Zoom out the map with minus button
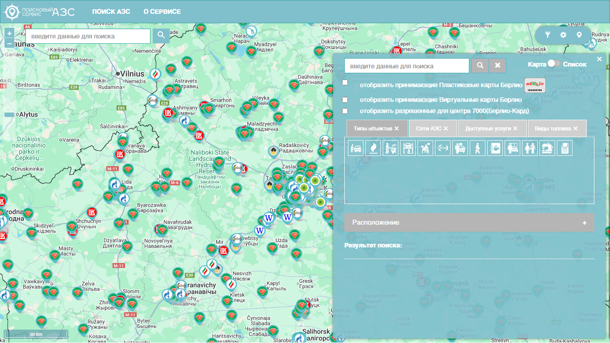The image size is (610, 343). click(9, 43)
